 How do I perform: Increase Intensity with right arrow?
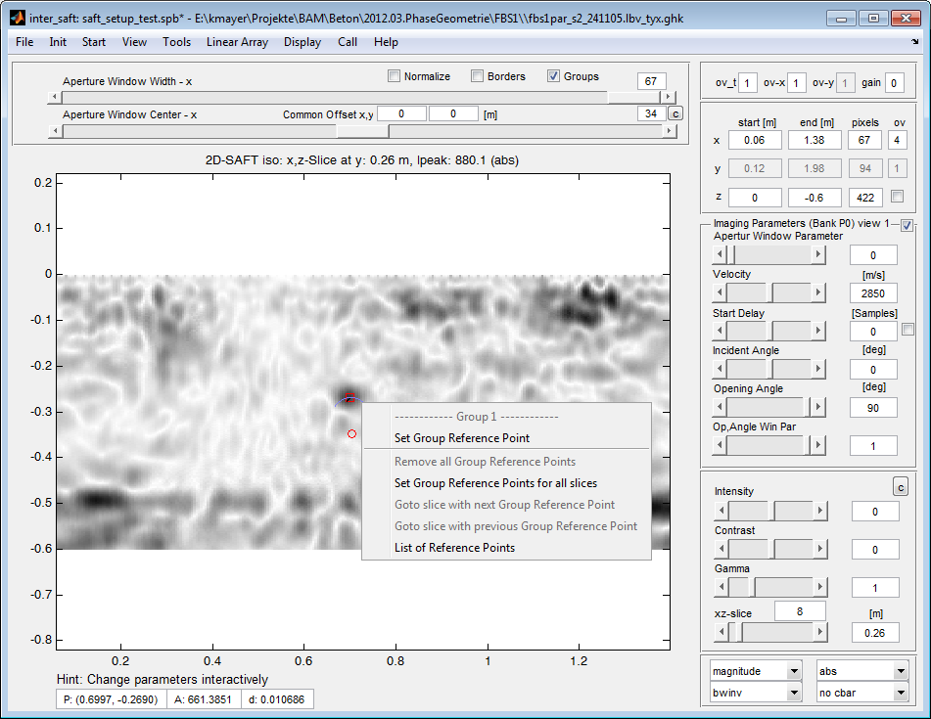point(820,511)
